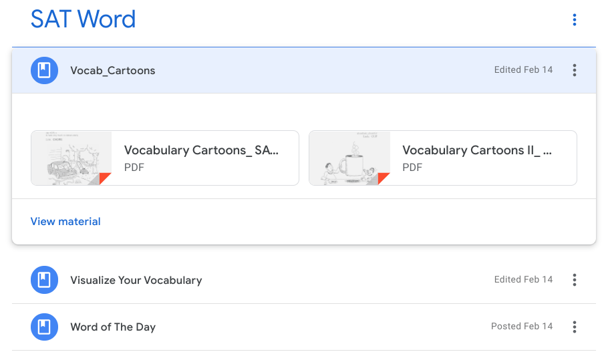
Task: Click the coffee mug cartoon PDF thumbnail
Action: [x=349, y=158]
